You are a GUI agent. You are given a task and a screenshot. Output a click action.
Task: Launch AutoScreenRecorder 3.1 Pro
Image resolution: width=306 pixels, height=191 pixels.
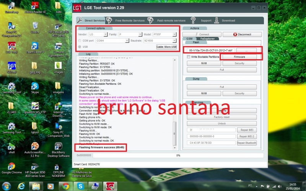[x=35, y=150]
